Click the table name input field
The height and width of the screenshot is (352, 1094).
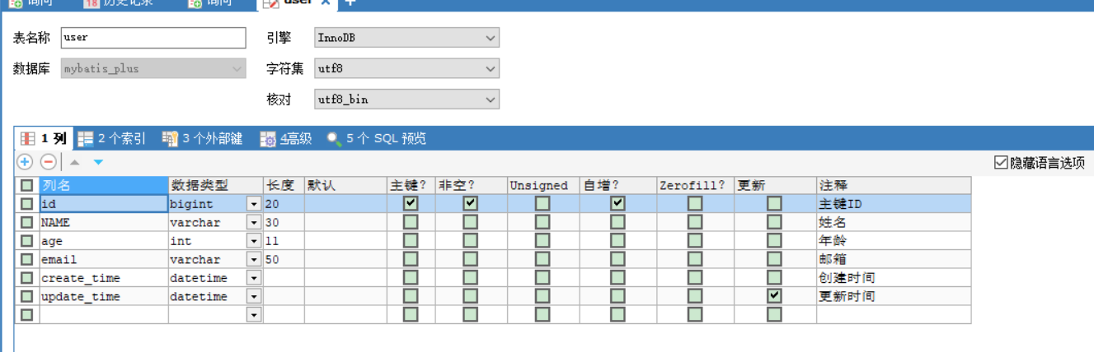coord(153,38)
